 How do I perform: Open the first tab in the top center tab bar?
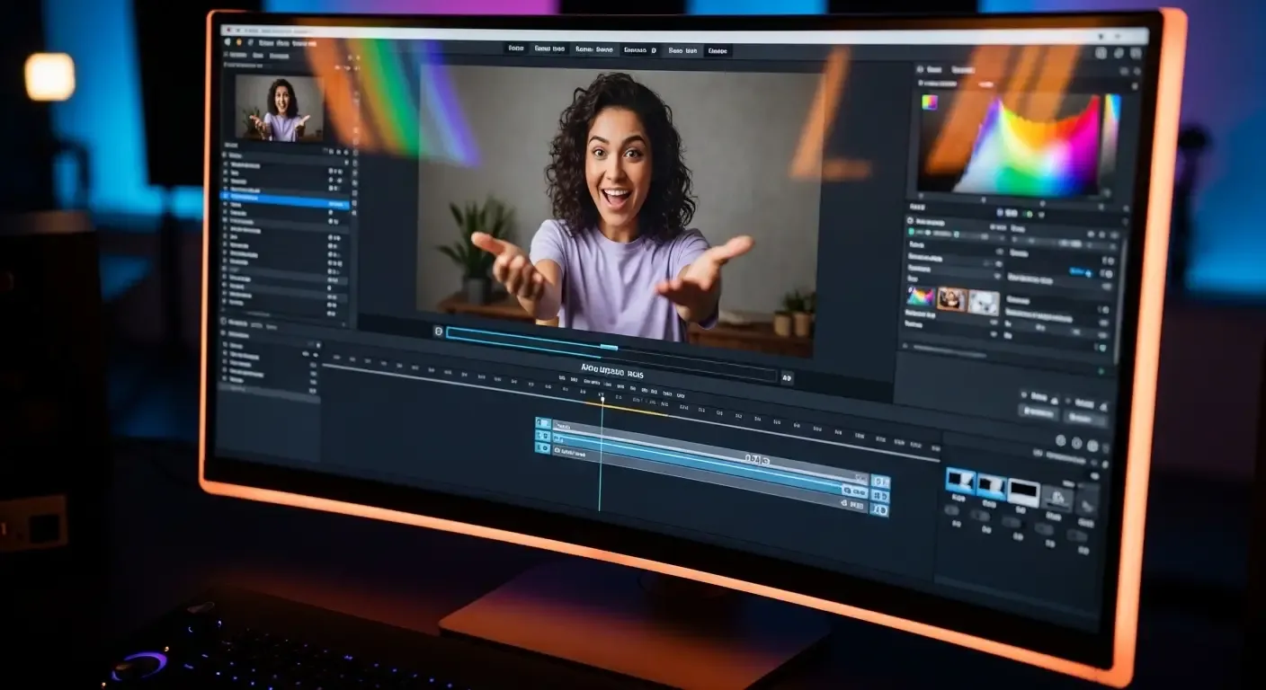[x=515, y=49]
